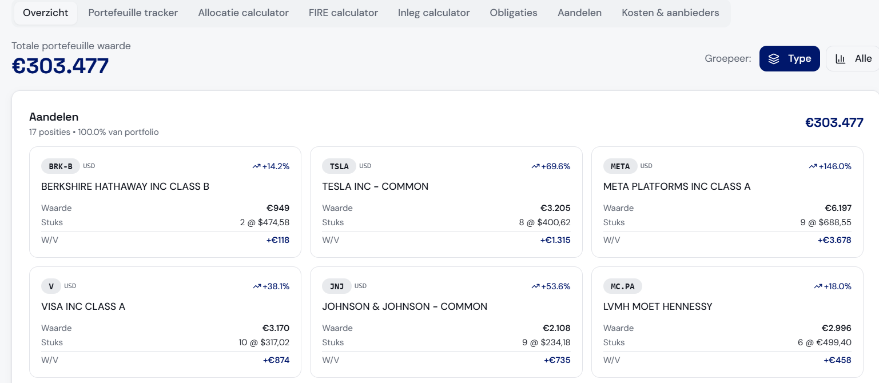The height and width of the screenshot is (383, 879).
Task: Click the trend arrow icon next to +14.2%
Action: point(256,166)
